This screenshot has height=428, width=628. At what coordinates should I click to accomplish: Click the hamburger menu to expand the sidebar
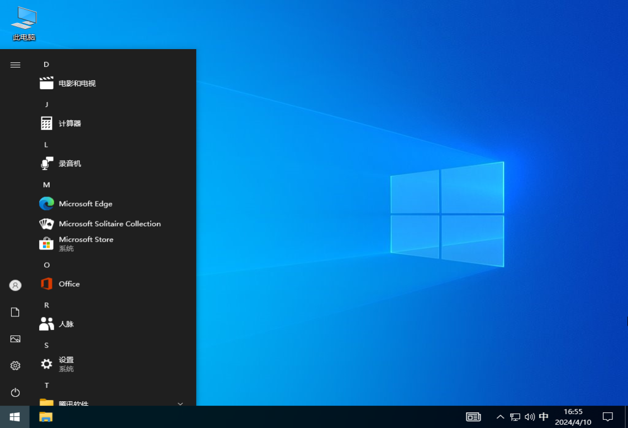click(15, 64)
